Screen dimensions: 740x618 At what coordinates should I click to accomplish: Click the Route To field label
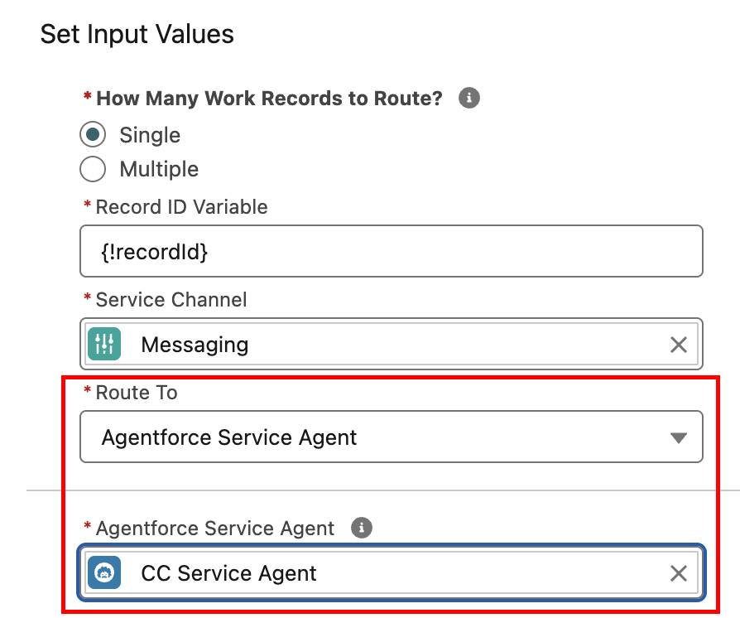point(137,393)
